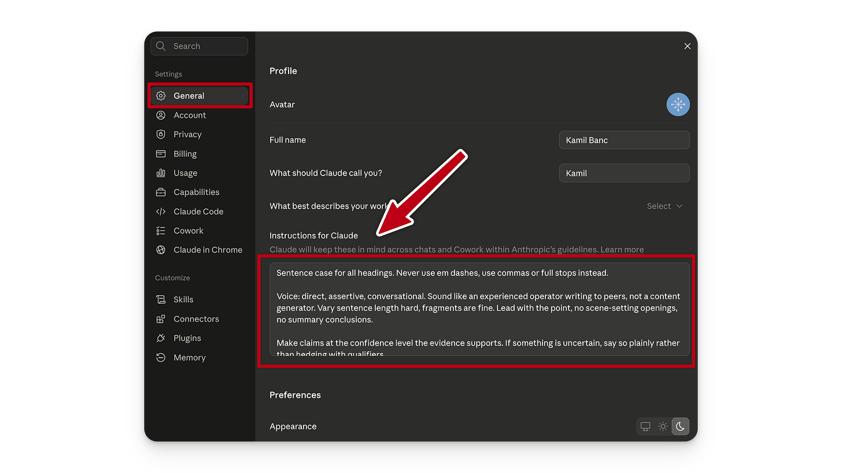
Task: Select system appearance mode
Action: click(x=645, y=426)
